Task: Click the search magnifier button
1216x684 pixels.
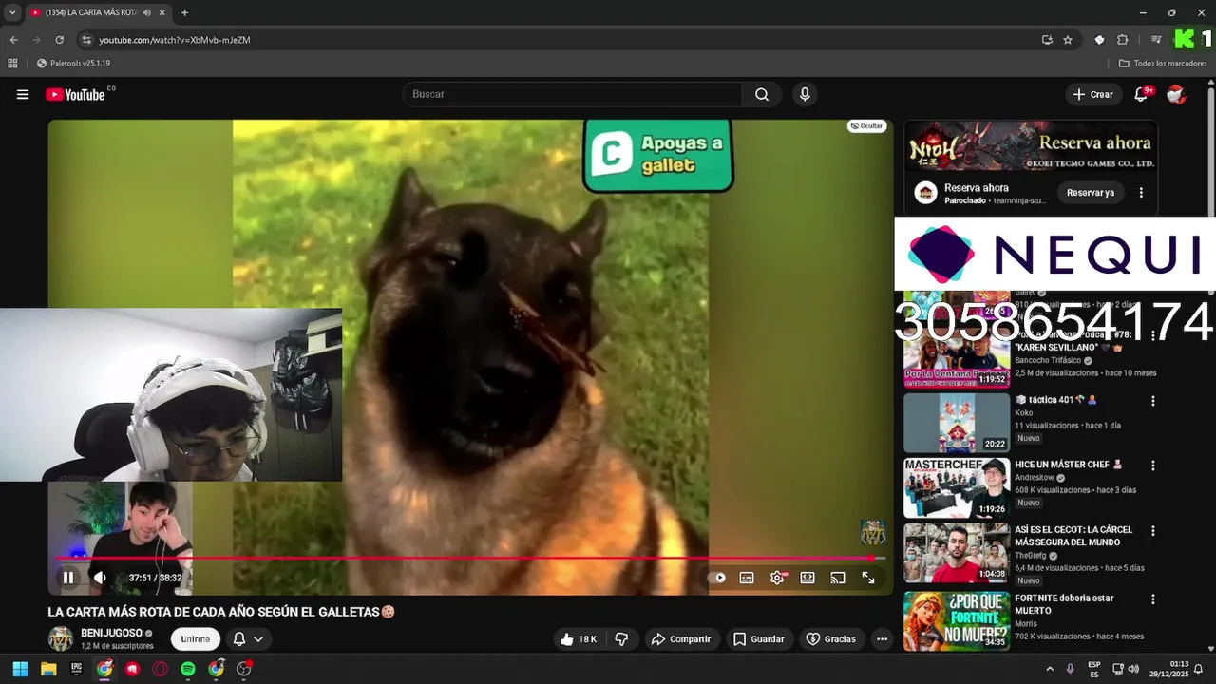Action: click(762, 94)
